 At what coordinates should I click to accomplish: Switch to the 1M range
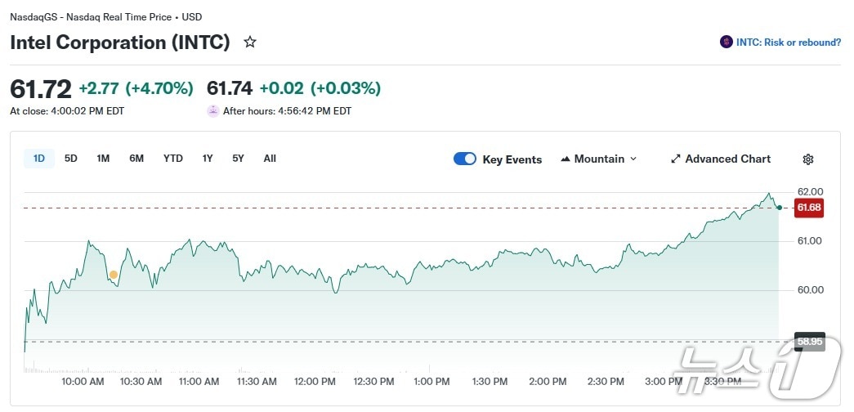(x=103, y=159)
